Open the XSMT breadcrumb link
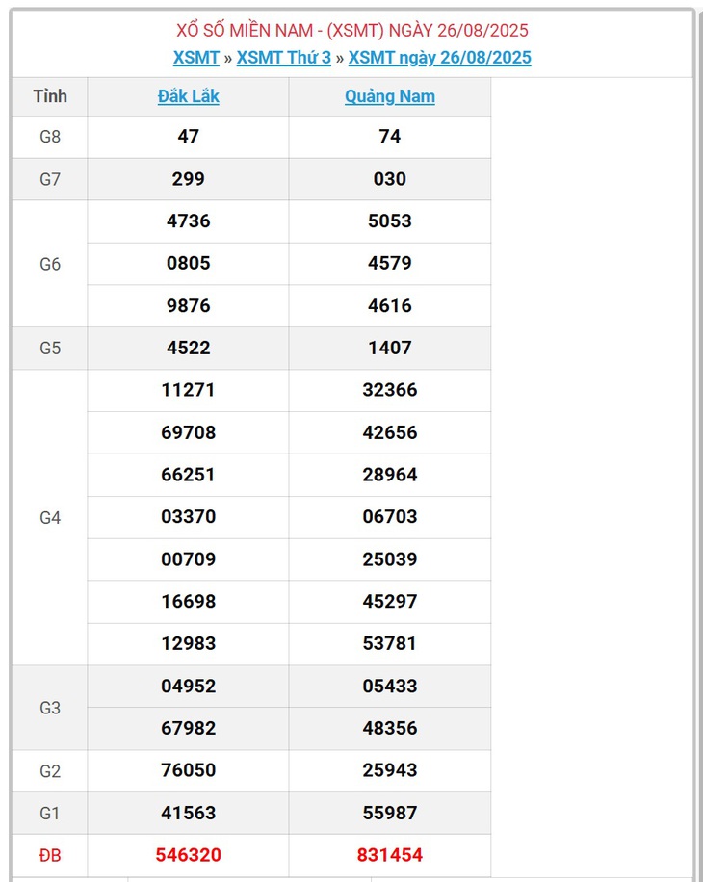 (195, 58)
